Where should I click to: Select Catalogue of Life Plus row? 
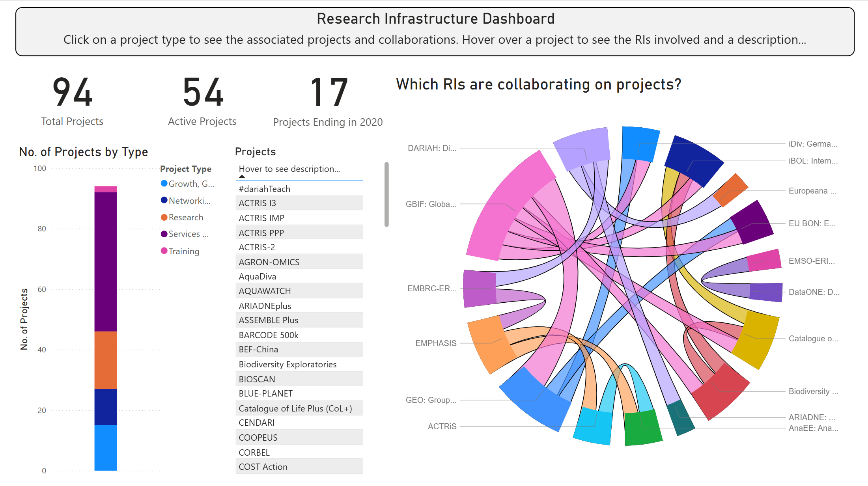(299, 408)
